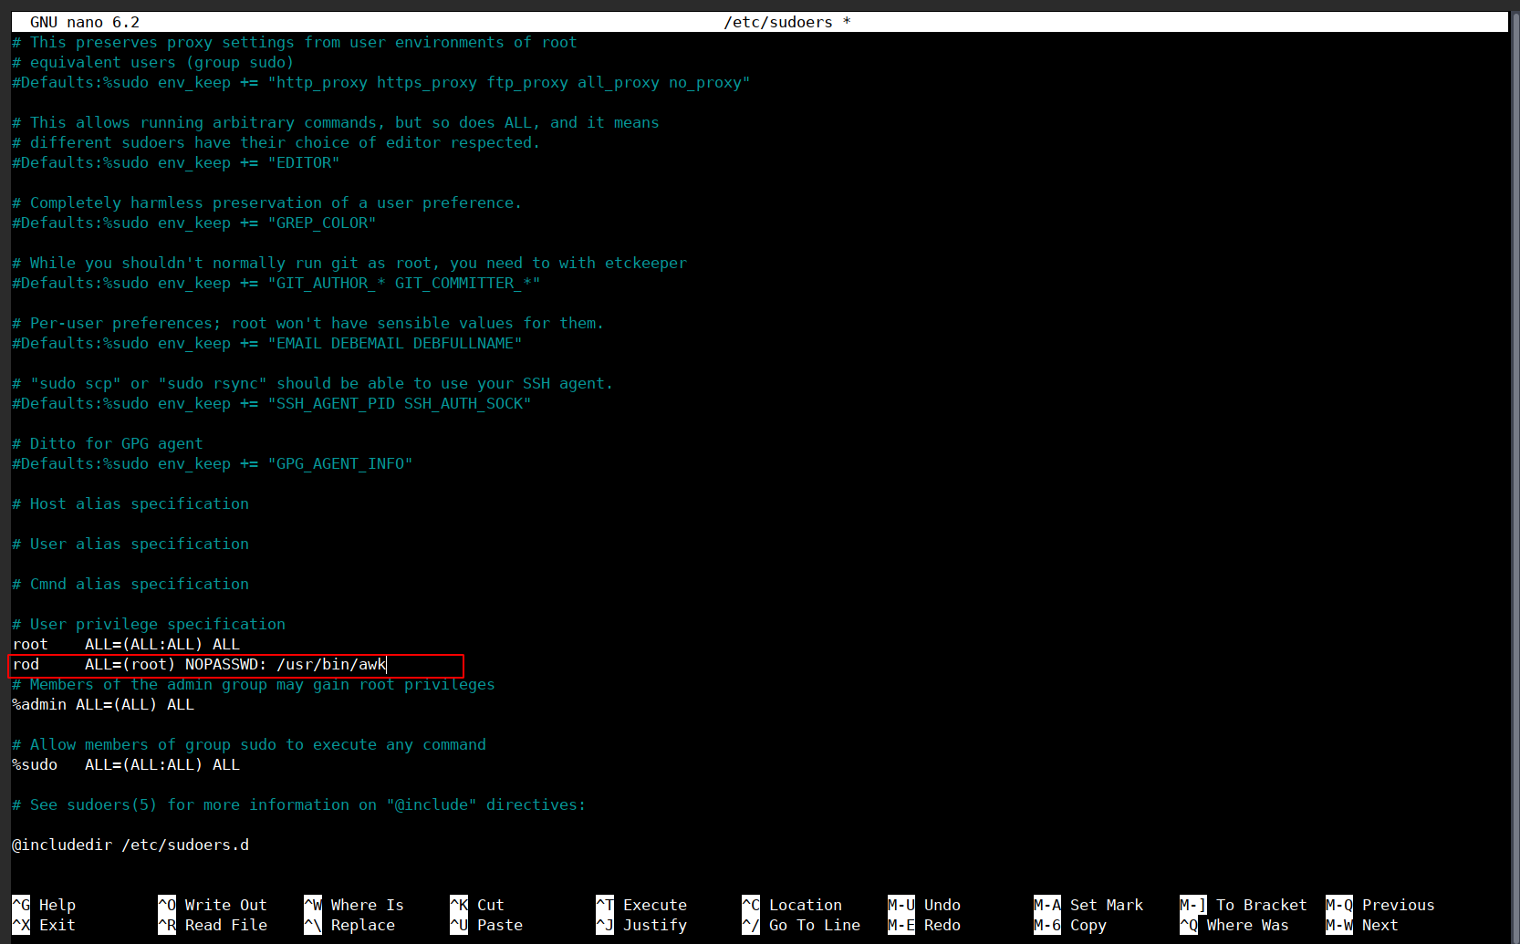The image size is (1520, 944).
Task: Click Redo in the footer bar
Action: tap(942, 925)
